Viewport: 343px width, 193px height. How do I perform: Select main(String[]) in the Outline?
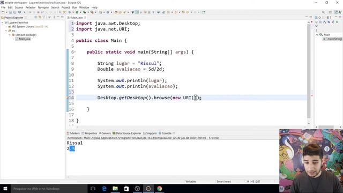pos(333,39)
